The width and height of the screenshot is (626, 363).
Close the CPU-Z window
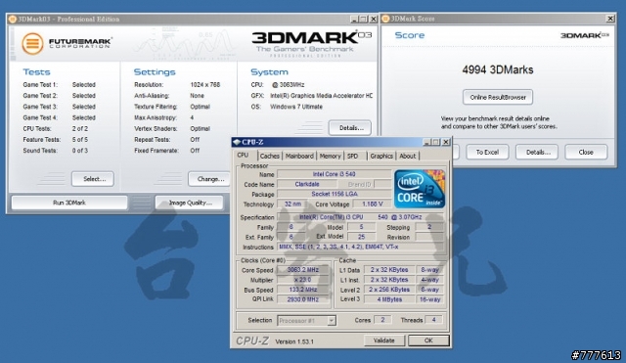(446, 142)
